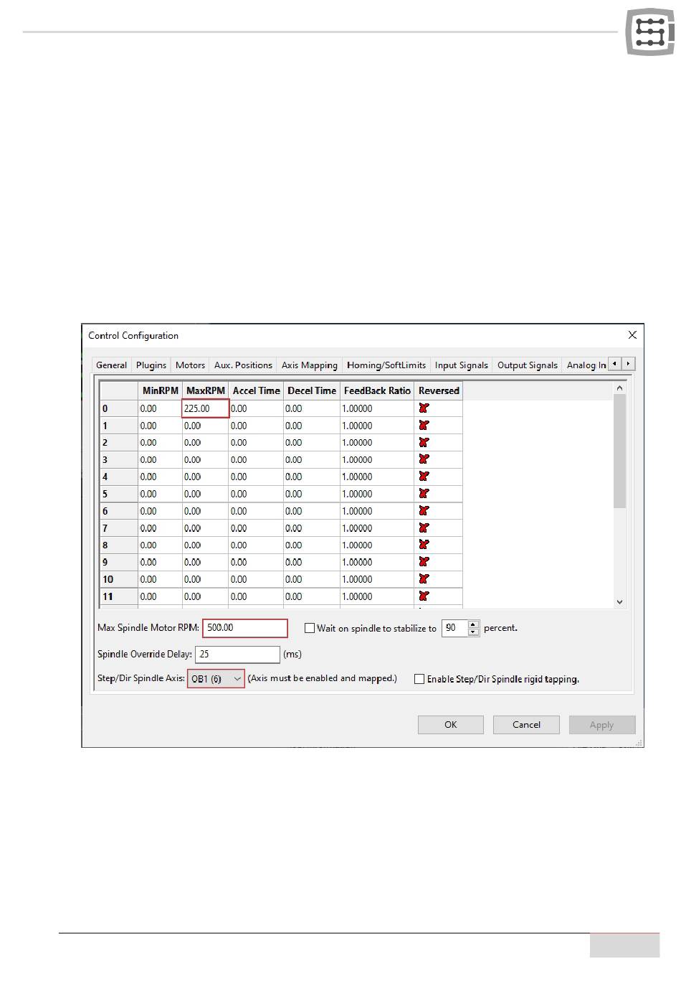
Task: Open the Step/Dir Spindle Axis dropdown
Action: coord(216,679)
